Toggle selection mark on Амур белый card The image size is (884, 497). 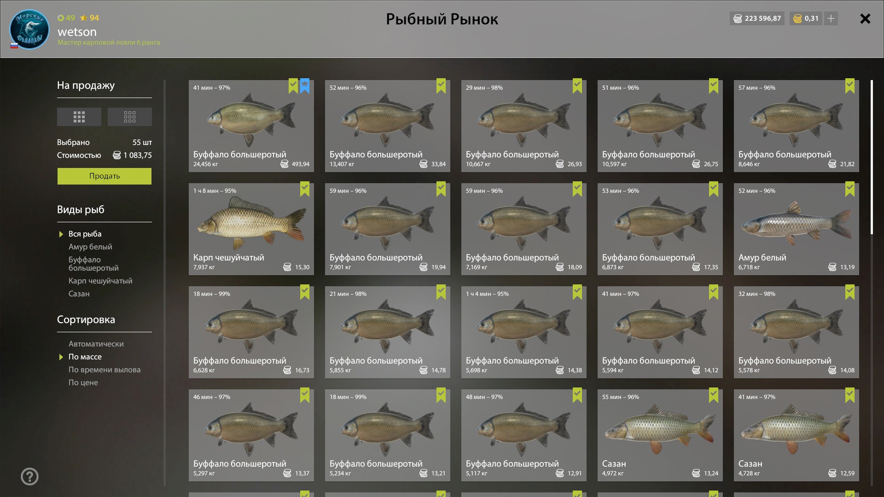(x=850, y=189)
